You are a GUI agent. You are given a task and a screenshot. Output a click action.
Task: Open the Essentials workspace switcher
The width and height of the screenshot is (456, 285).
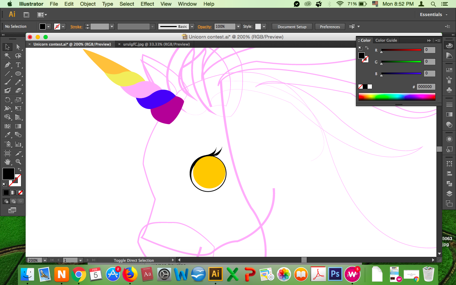[x=433, y=15]
